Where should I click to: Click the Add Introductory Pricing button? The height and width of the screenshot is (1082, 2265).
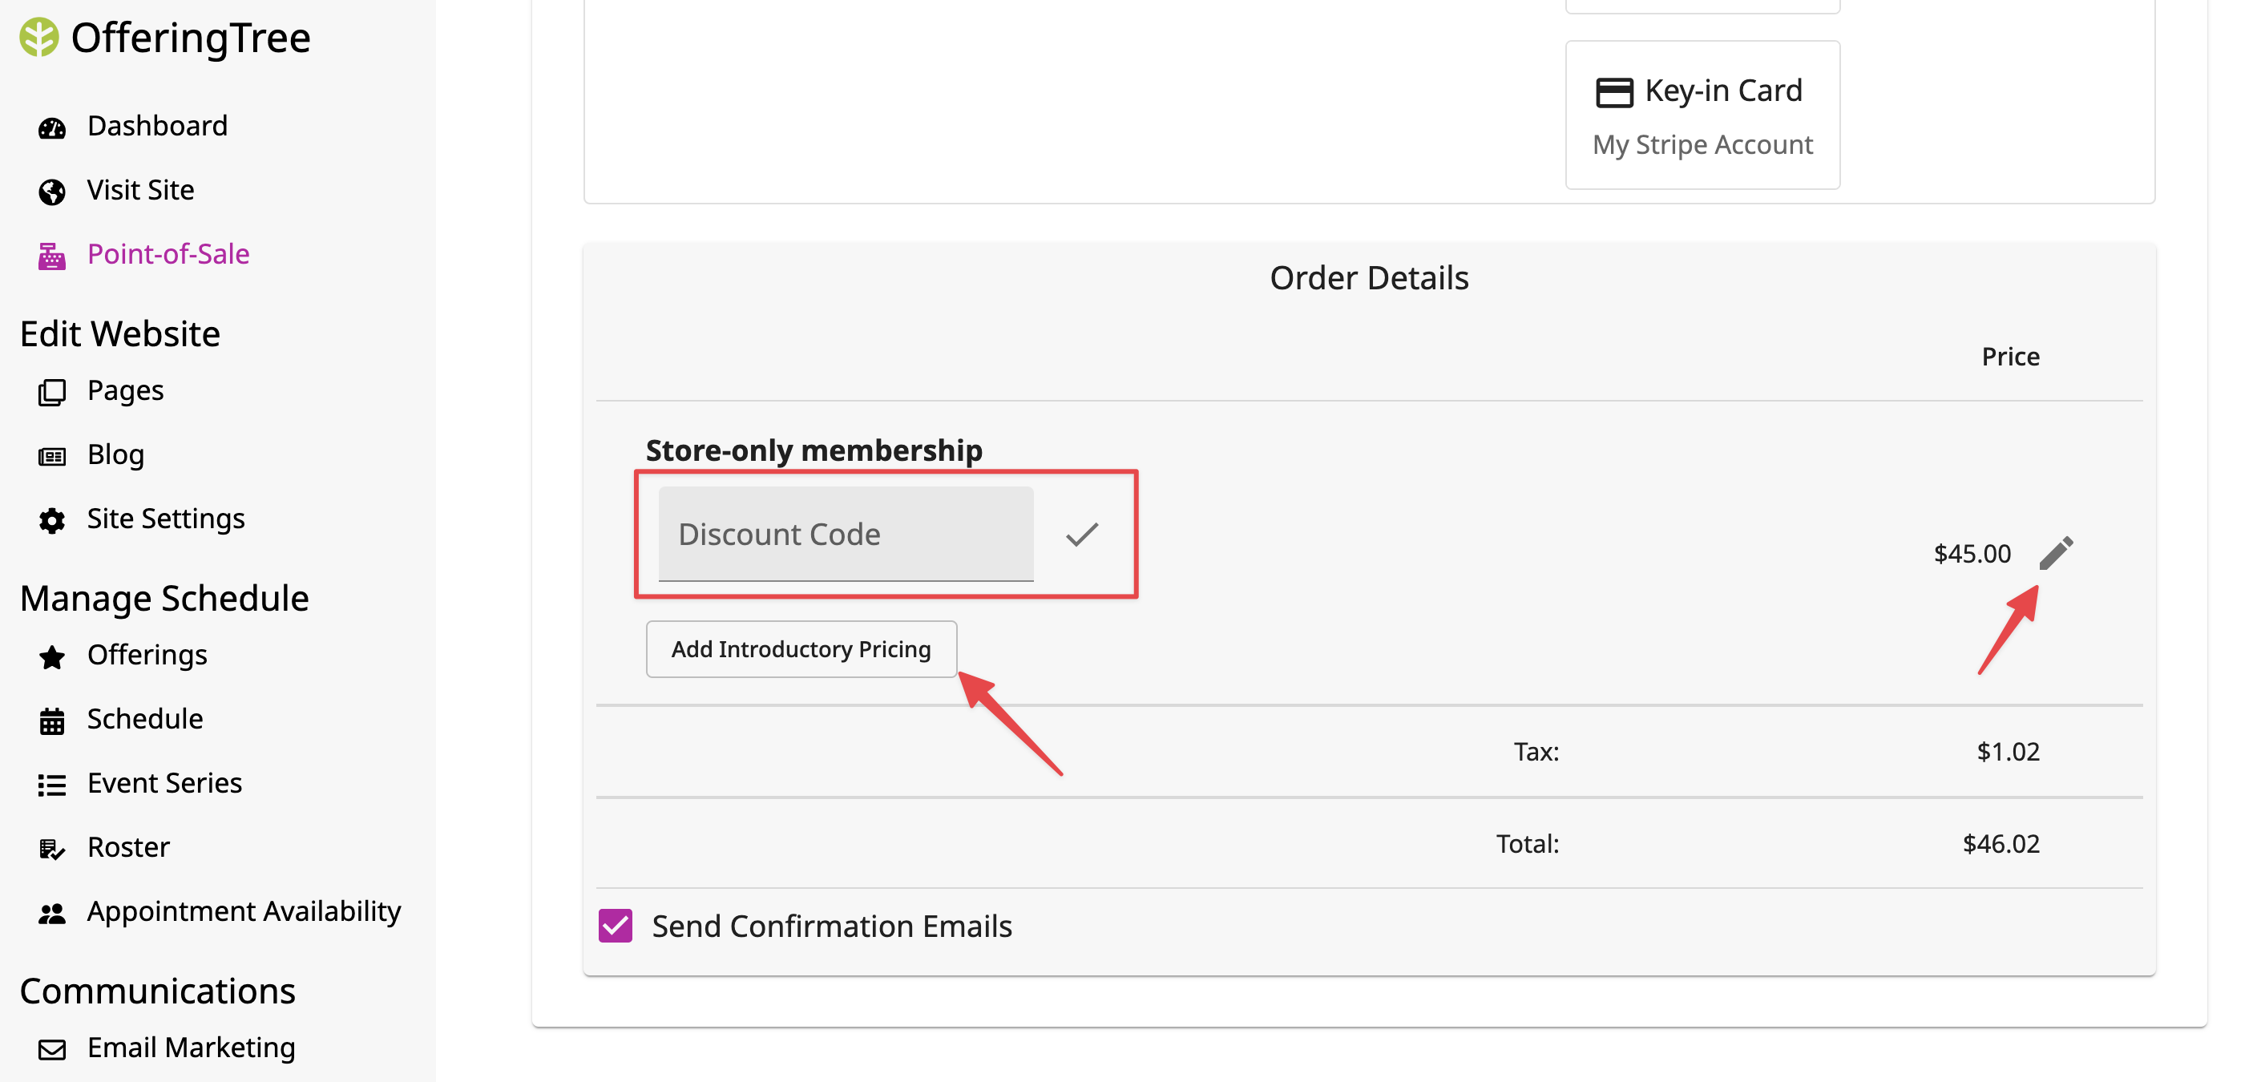pos(801,648)
